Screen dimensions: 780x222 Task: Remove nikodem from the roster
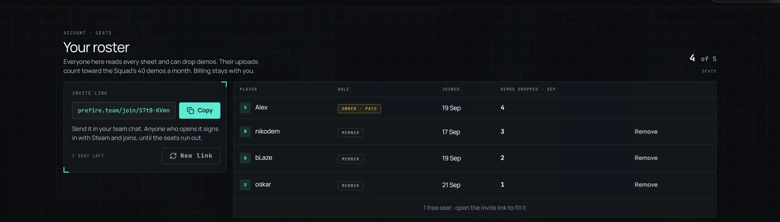(646, 132)
